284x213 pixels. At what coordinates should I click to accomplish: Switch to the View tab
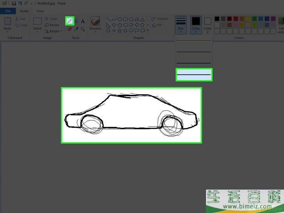pos(40,11)
